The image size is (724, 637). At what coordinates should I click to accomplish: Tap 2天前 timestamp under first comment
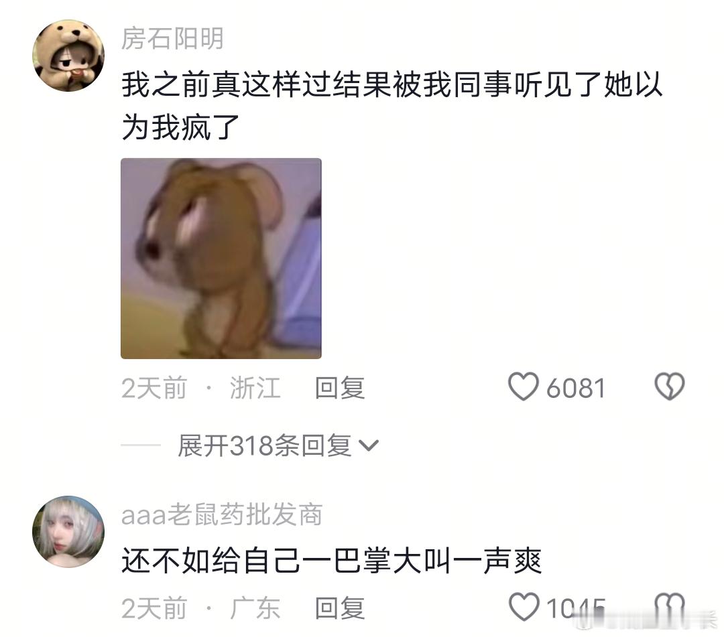point(154,387)
